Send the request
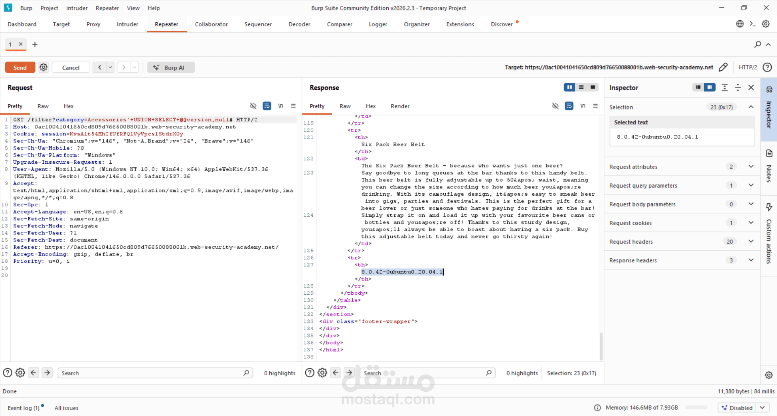 click(20, 68)
